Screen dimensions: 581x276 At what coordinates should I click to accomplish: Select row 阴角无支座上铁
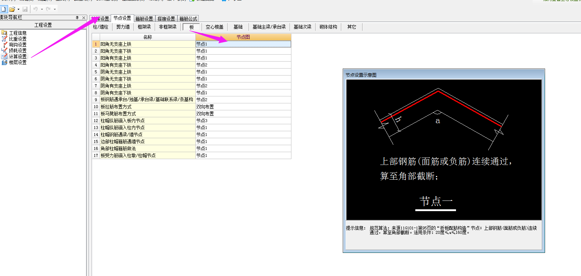192,72
